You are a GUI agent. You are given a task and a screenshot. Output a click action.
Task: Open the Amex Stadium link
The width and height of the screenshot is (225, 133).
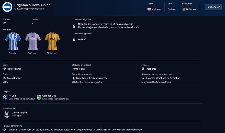[14, 78]
